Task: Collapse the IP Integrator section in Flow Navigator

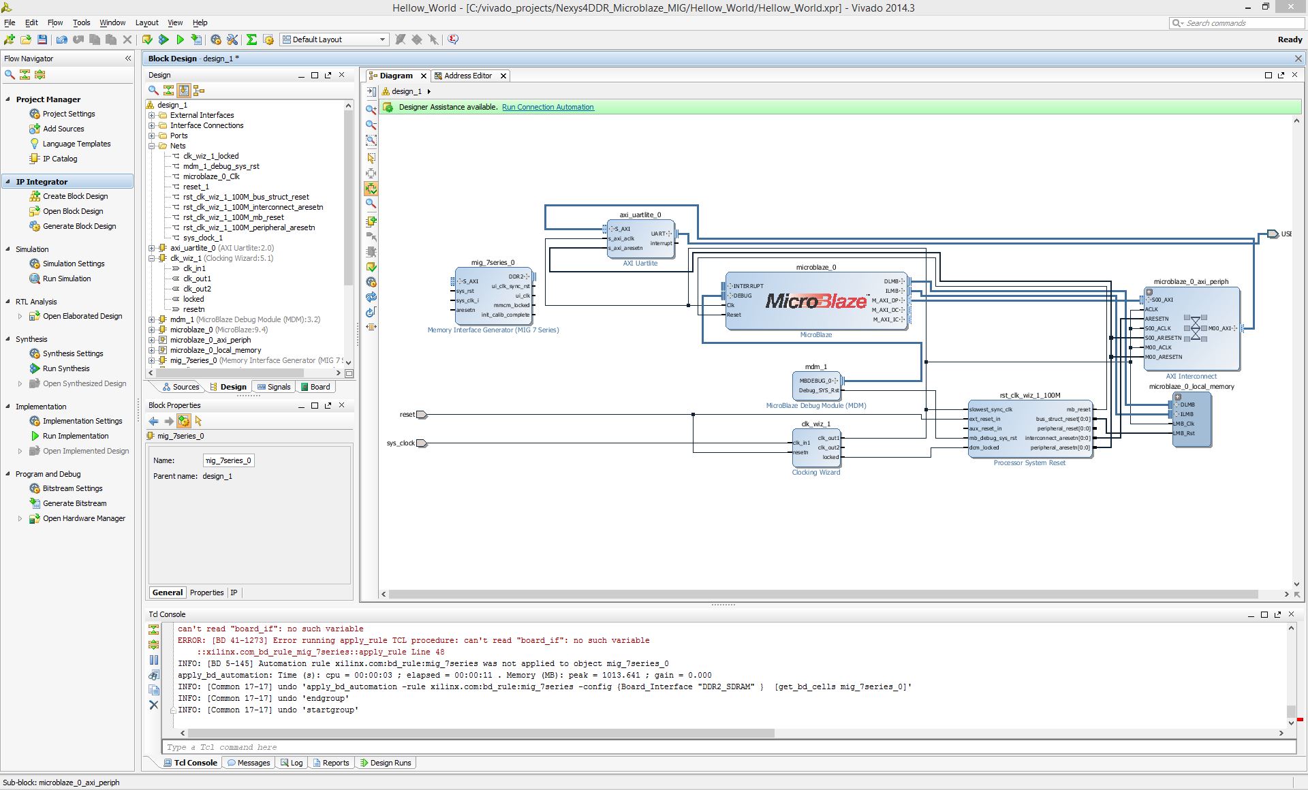Action: pyautogui.click(x=8, y=182)
